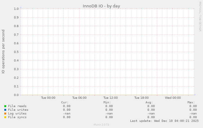Select the 'Log writes' legend label
Image resolution: width=203 pixels, height=128 pixels.
(17, 114)
